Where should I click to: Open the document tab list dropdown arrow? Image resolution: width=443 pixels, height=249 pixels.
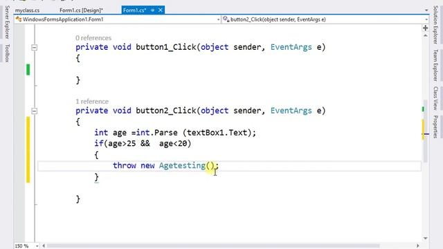pyautogui.click(x=426, y=10)
